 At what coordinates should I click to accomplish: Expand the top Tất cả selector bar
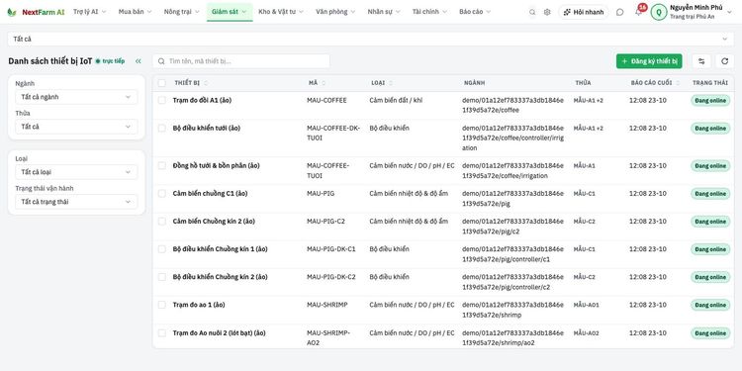[371, 40]
